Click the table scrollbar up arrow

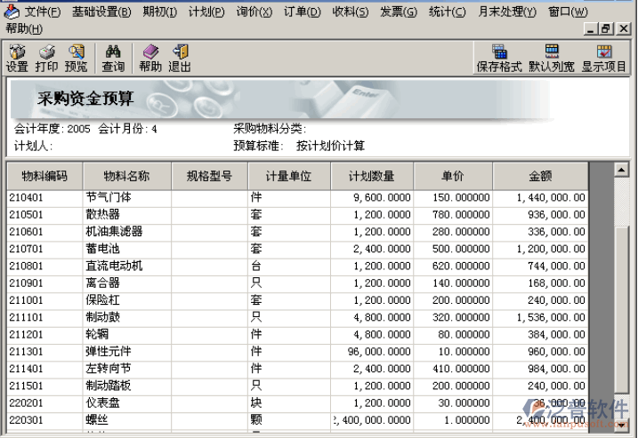[x=621, y=170]
